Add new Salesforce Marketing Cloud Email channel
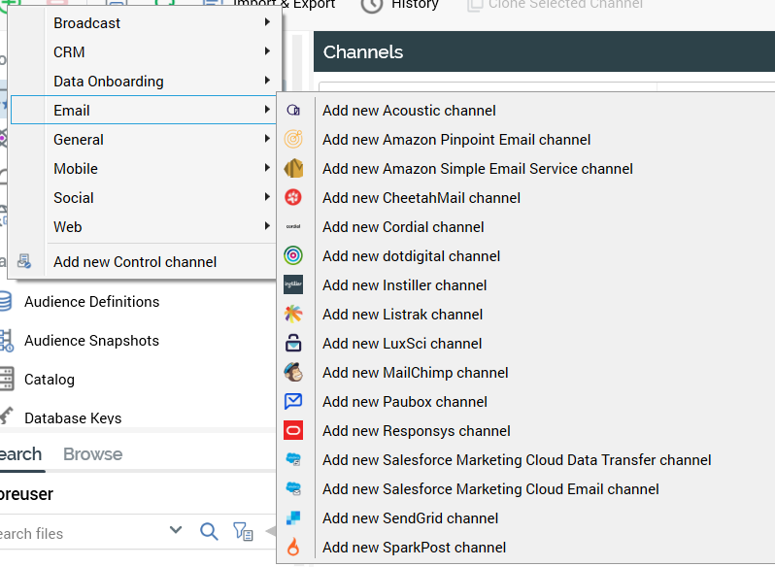Image resolution: width=775 pixels, height=567 pixels. (x=490, y=489)
